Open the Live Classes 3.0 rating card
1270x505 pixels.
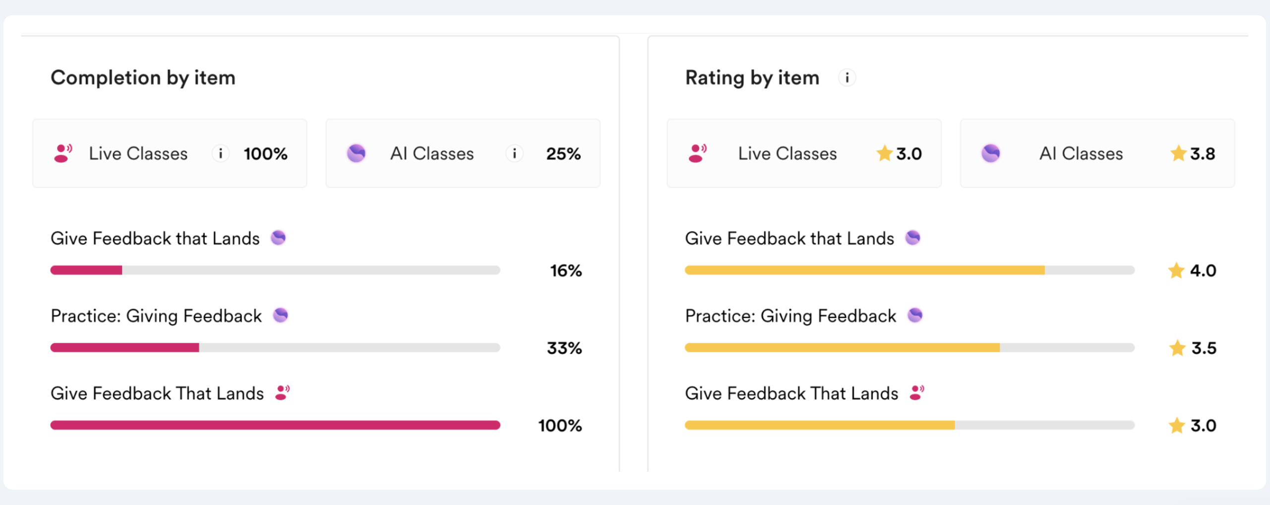[x=804, y=153]
